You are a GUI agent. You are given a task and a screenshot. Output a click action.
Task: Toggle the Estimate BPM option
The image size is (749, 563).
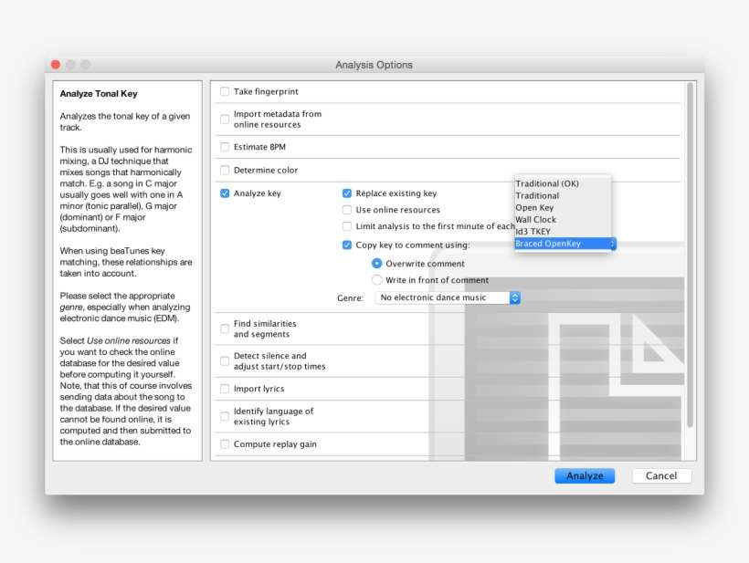tap(225, 147)
